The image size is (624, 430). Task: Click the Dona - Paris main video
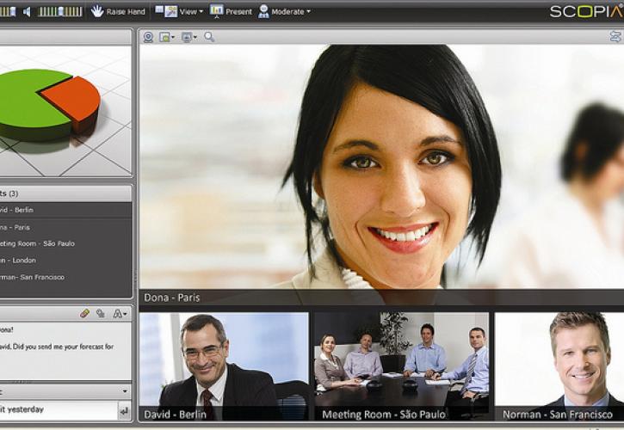(381, 175)
